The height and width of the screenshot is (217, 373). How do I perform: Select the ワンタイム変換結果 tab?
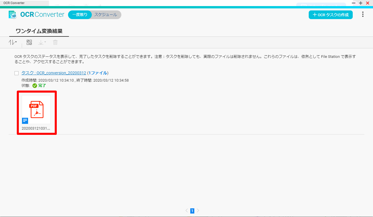[39, 31]
